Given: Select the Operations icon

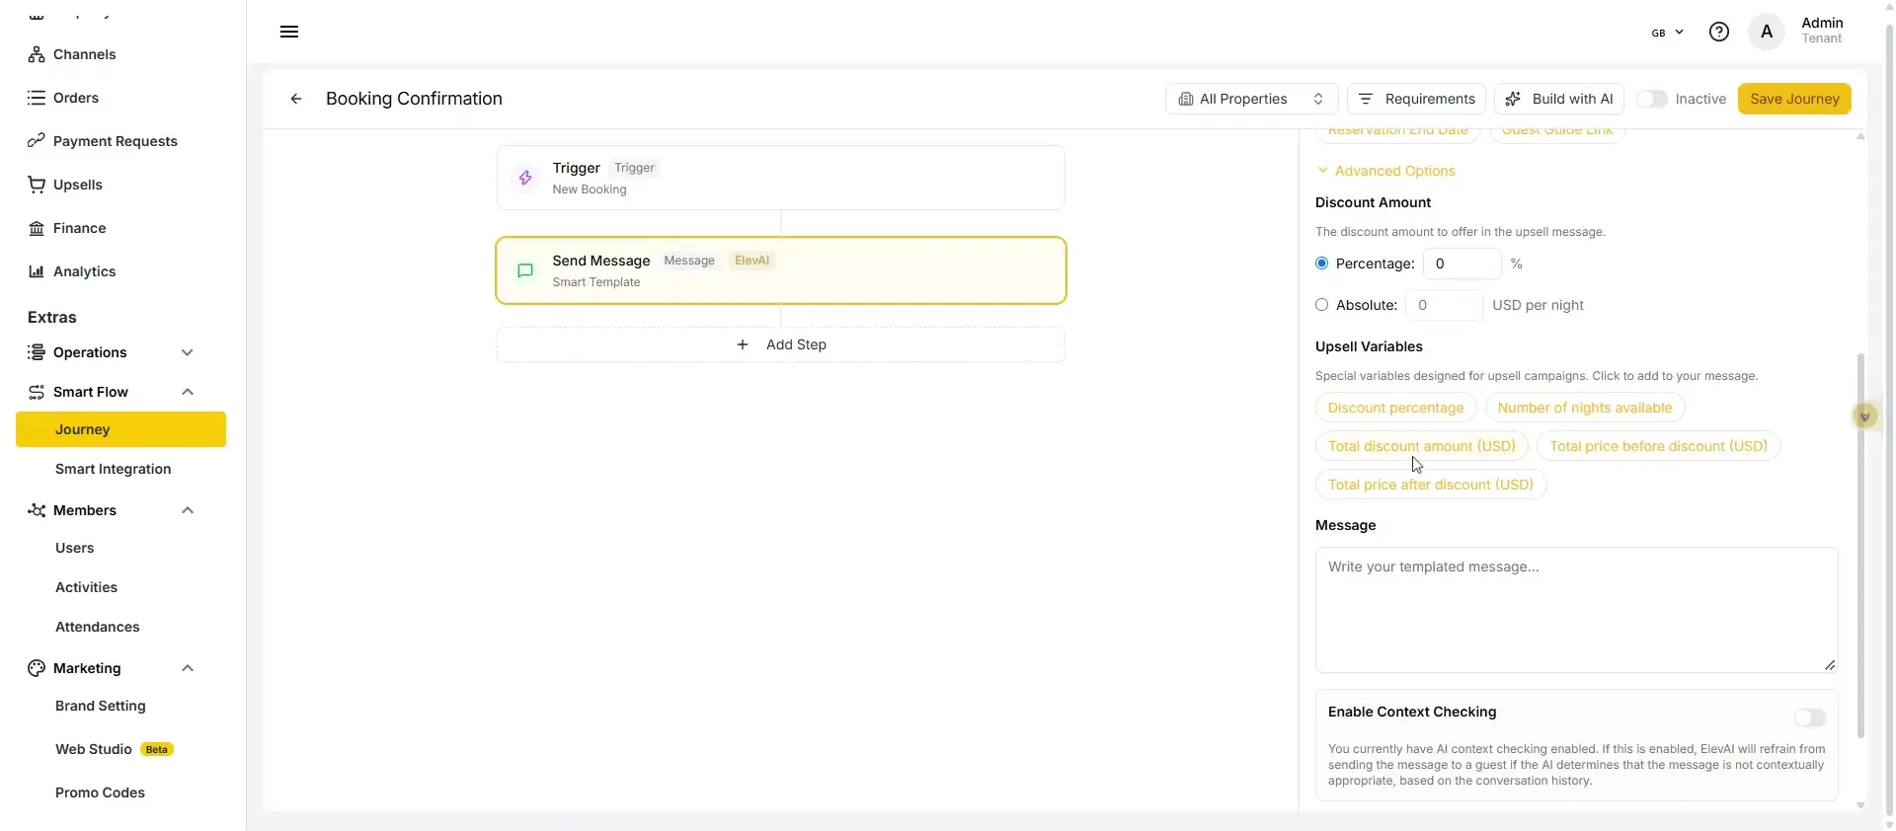Looking at the screenshot, I should 37,352.
